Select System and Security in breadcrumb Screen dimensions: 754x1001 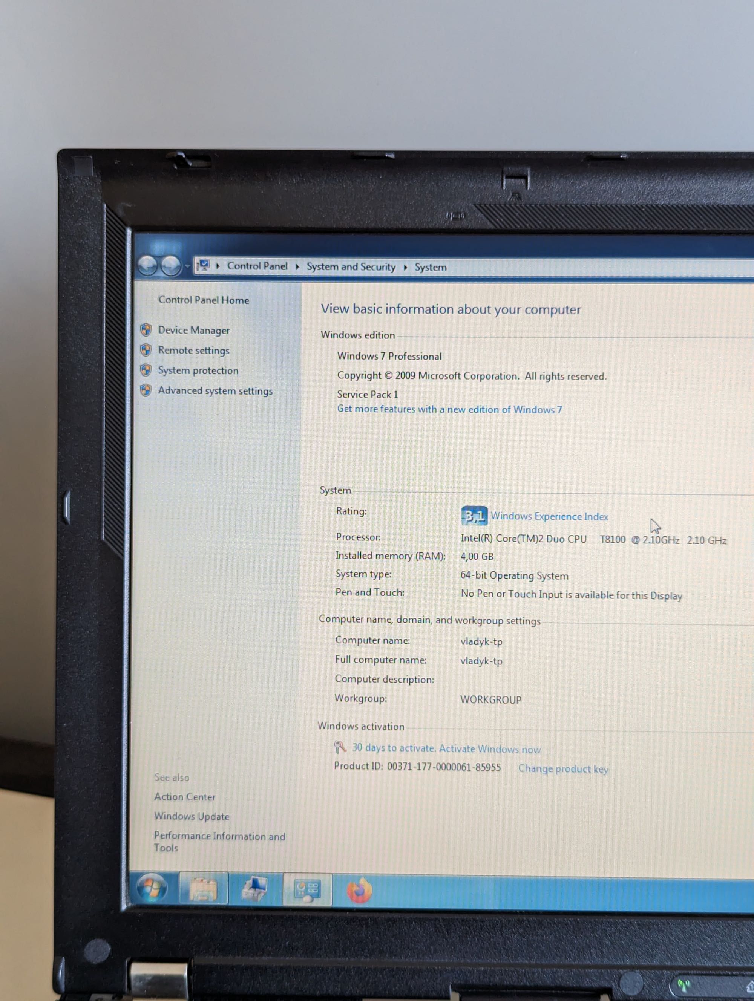click(x=351, y=267)
